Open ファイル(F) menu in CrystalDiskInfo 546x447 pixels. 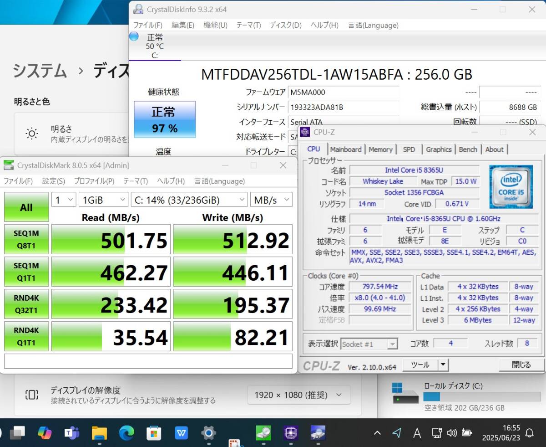tap(147, 25)
